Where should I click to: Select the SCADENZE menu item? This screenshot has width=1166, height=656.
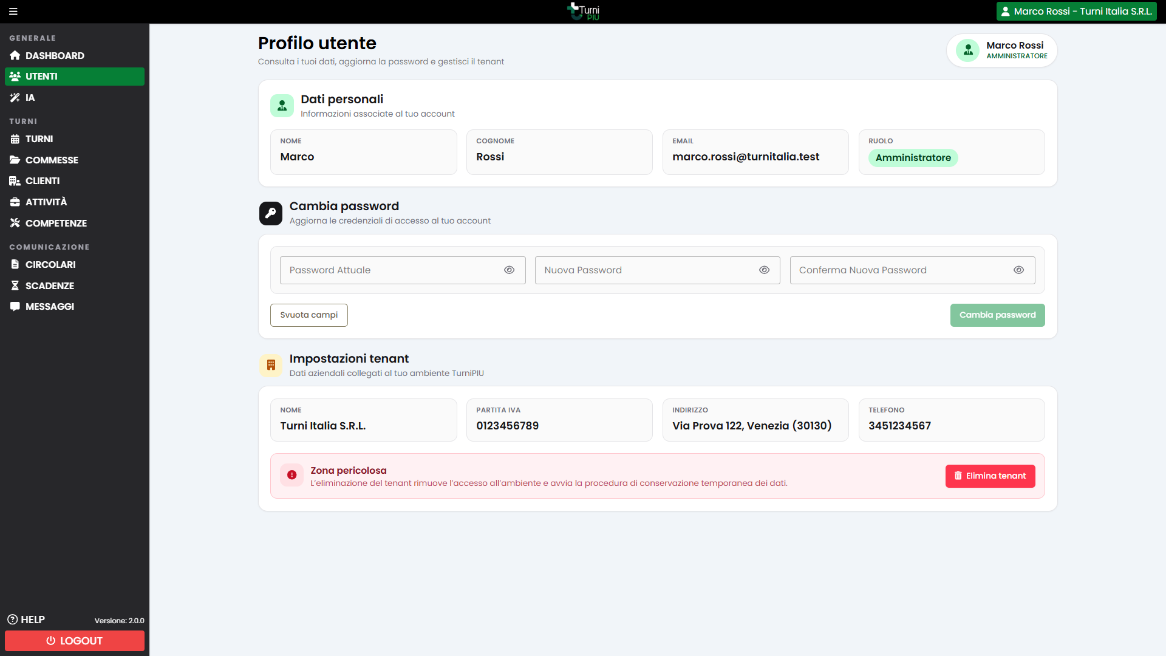coord(75,285)
